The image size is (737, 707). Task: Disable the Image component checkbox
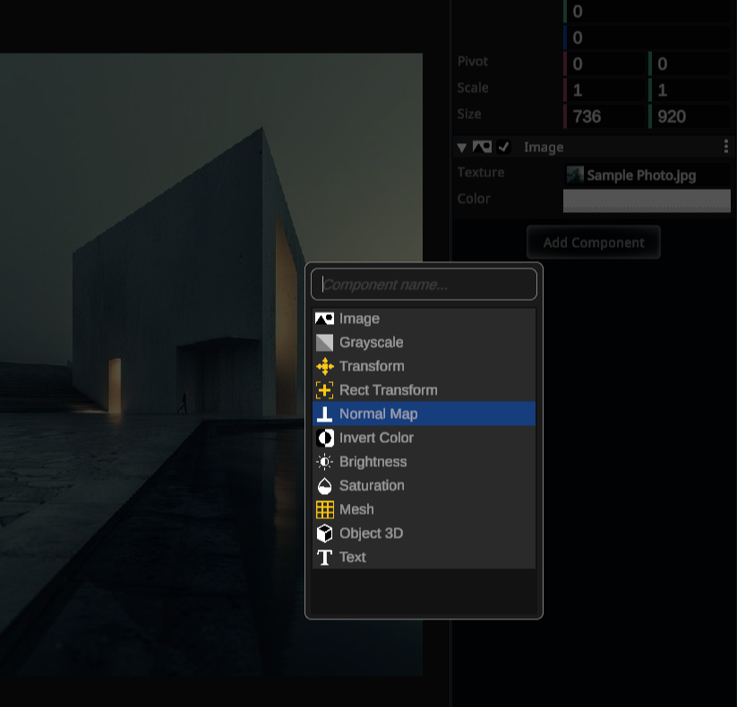point(503,147)
